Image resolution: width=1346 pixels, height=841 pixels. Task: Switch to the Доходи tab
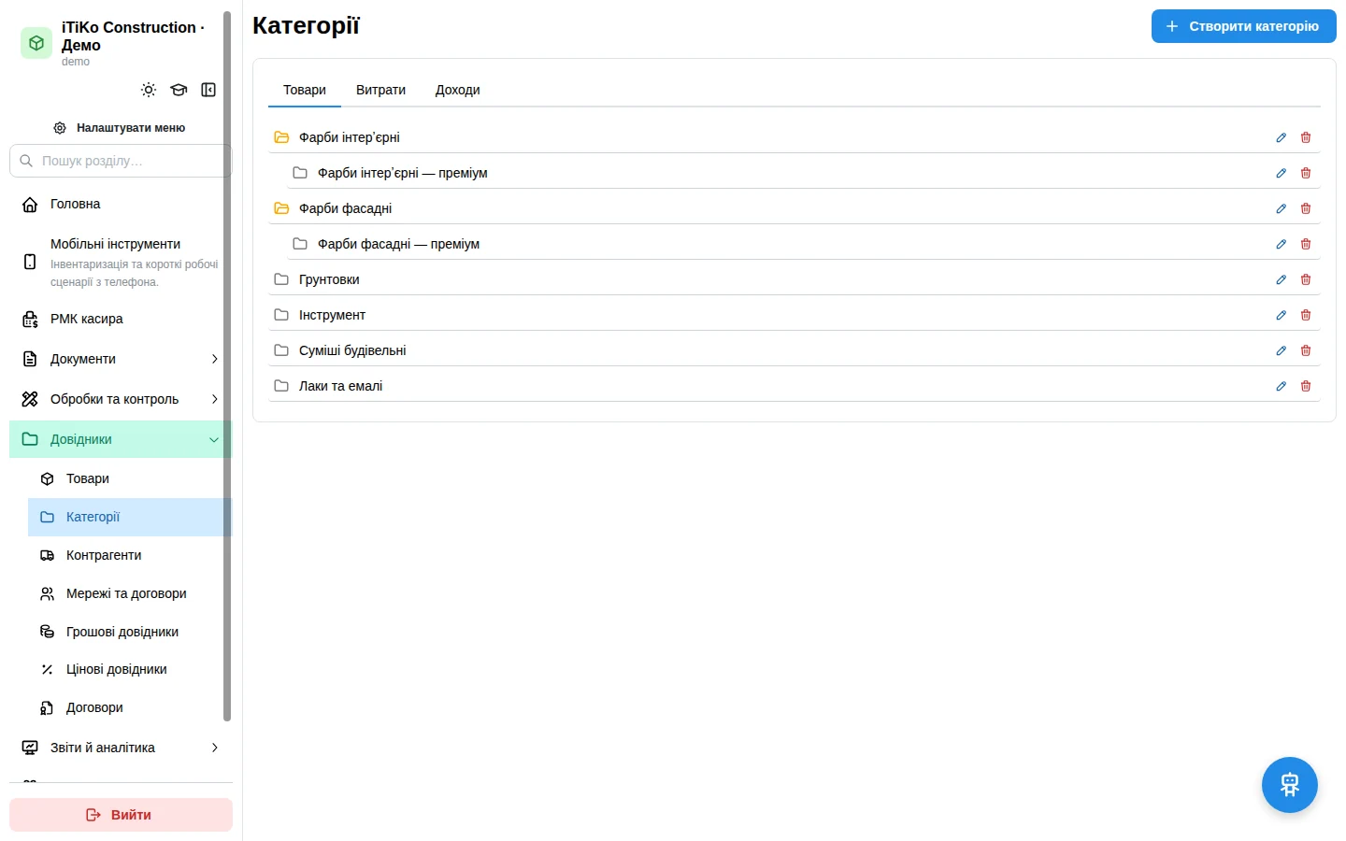pos(458,90)
